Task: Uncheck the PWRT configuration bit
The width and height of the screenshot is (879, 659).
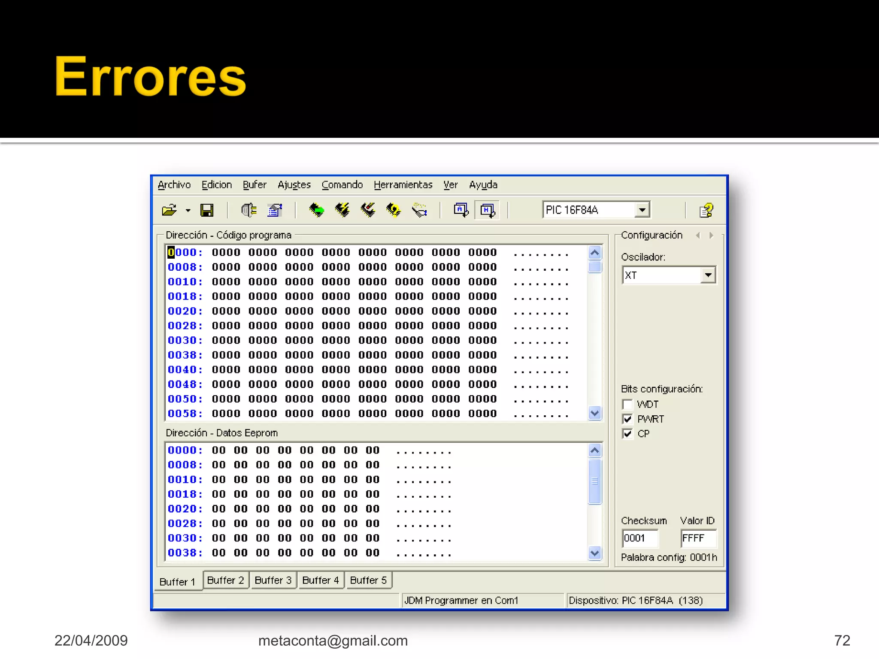Action: (x=627, y=419)
